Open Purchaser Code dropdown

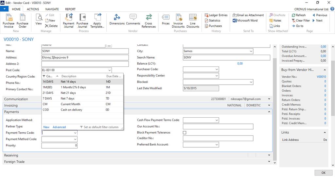pyautogui.click(x=217, y=69)
